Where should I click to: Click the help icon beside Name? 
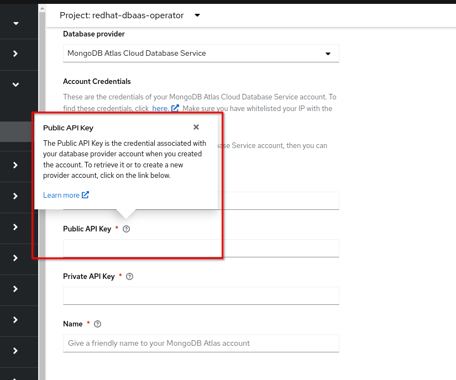98,324
